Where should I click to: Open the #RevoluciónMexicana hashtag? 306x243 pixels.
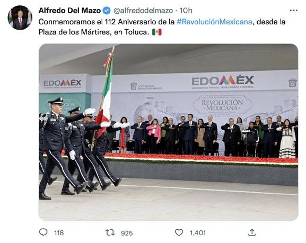pyautogui.click(x=214, y=22)
